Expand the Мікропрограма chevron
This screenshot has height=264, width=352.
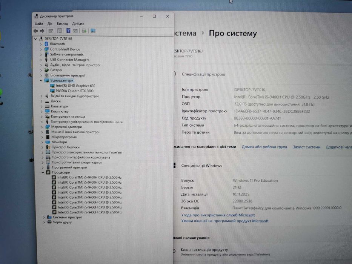pos(42,137)
